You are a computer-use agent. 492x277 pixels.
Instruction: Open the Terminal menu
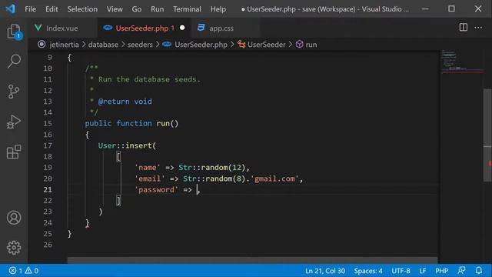click(187, 9)
